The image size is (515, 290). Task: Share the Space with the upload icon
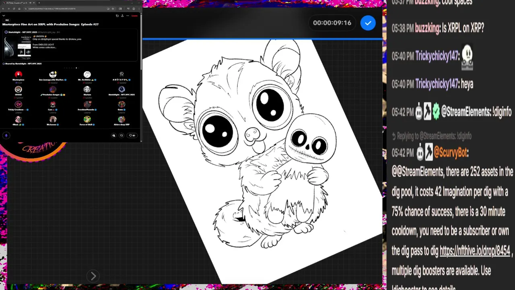coord(122,16)
